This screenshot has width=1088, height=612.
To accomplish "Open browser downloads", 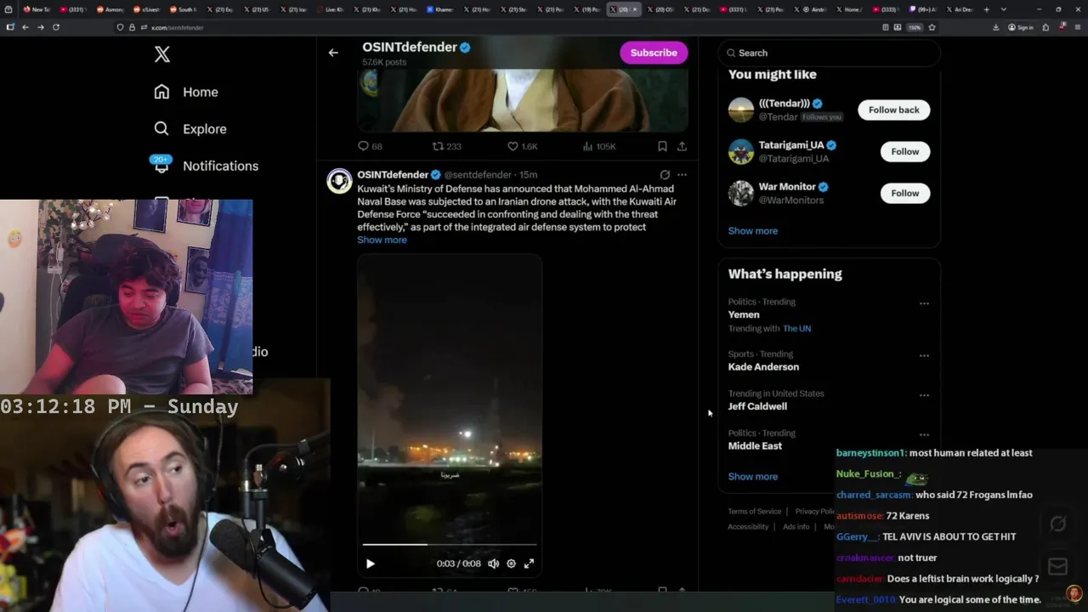I will (x=995, y=27).
